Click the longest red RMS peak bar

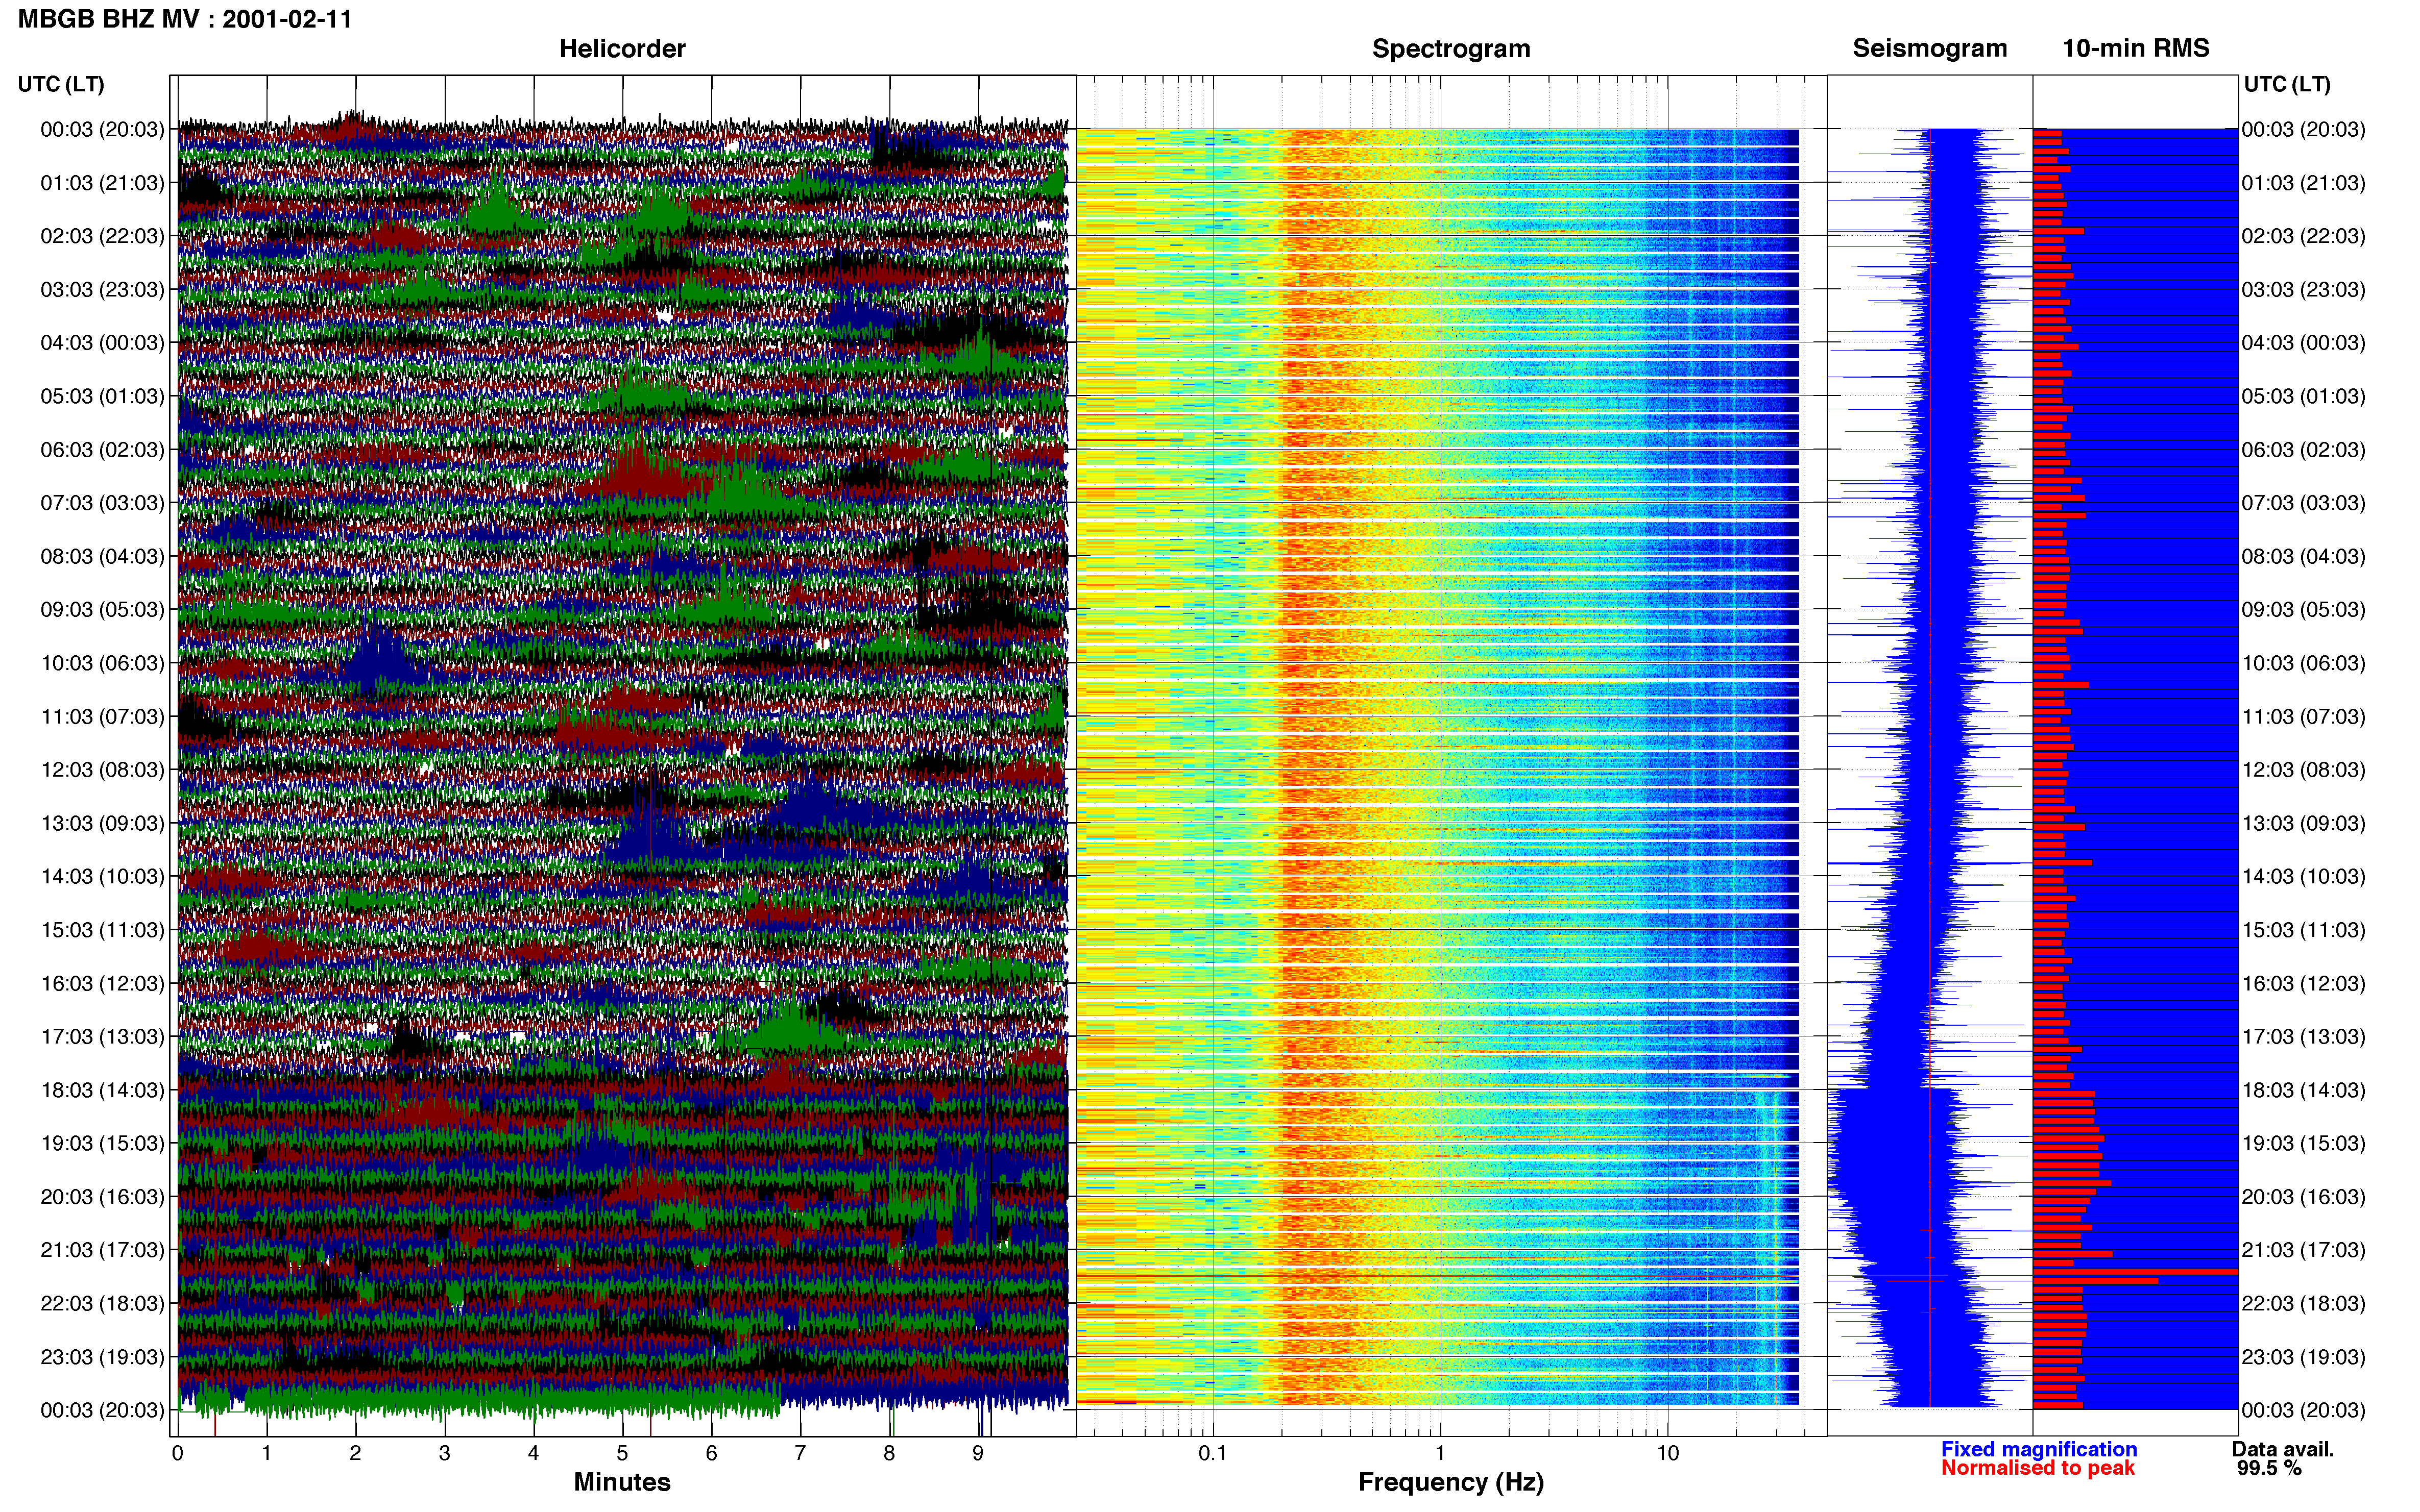[x=2135, y=1272]
